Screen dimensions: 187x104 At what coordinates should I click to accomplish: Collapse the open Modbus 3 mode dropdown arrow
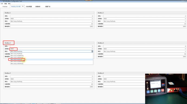(92, 51)
